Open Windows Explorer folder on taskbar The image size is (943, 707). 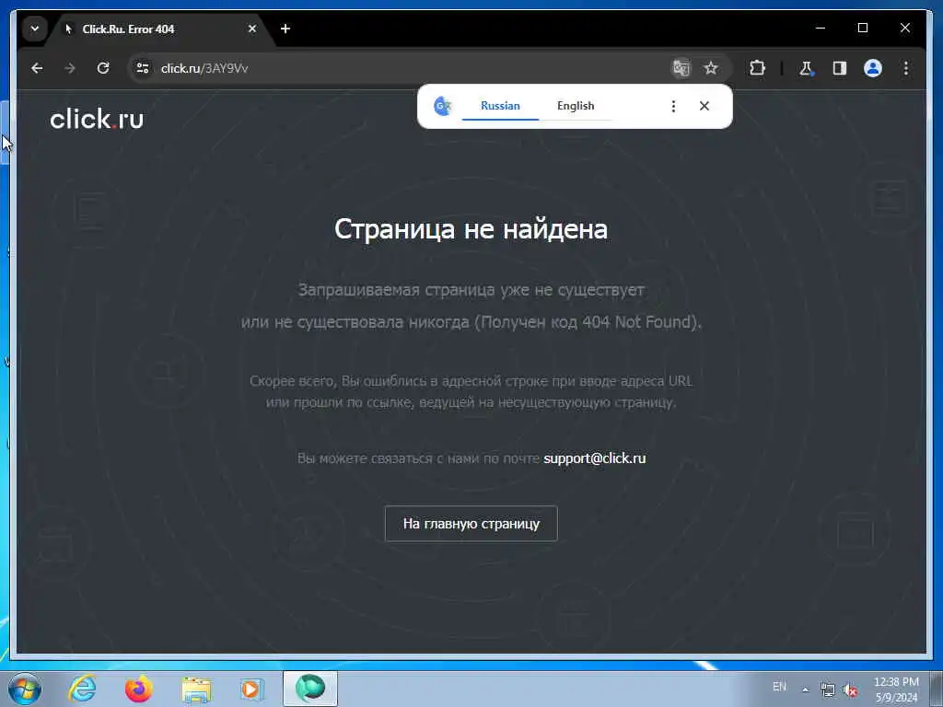click(x=197, y=690)
